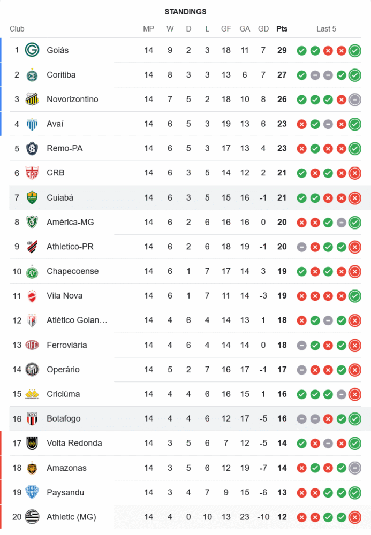The width and height of the screenshot is (371, 535).
Task: Click the Novorizontino club crest
Action: point(32,100)
